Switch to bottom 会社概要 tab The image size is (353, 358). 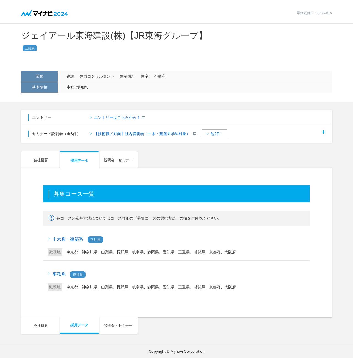(x=41, y=326)
